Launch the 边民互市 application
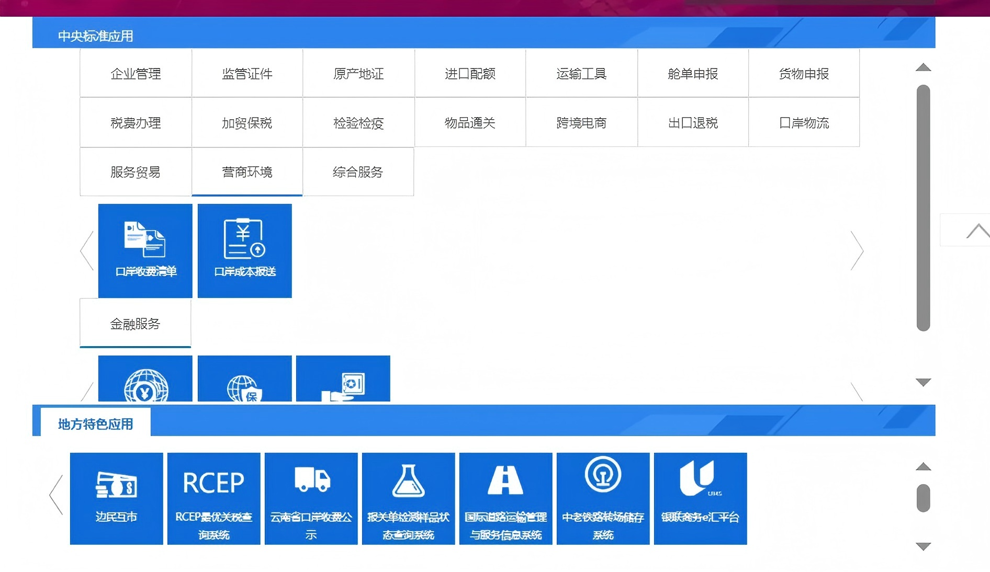 coord(116,498)
